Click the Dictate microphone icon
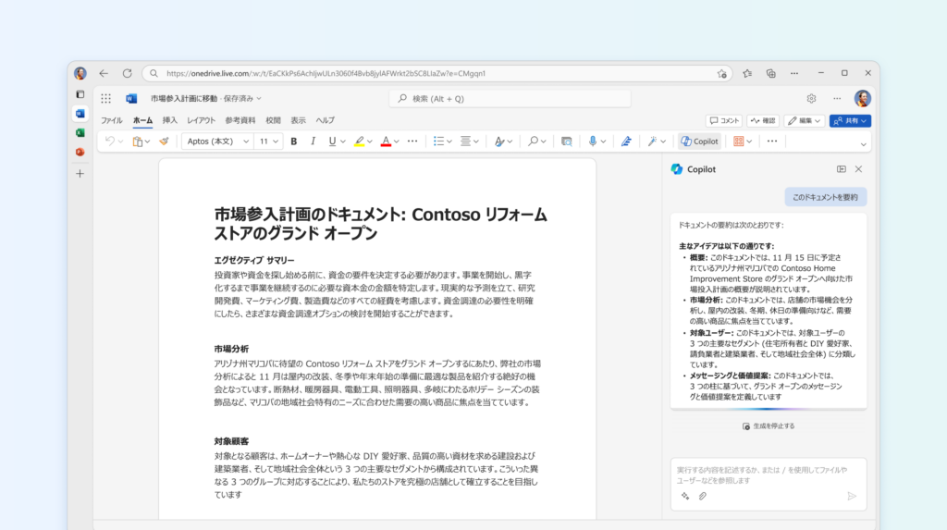The image size is (947, 530). 593,142
